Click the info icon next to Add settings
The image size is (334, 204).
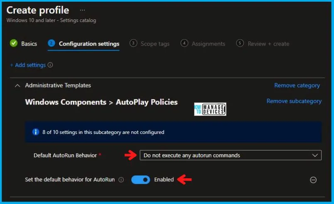coord(50,65)
